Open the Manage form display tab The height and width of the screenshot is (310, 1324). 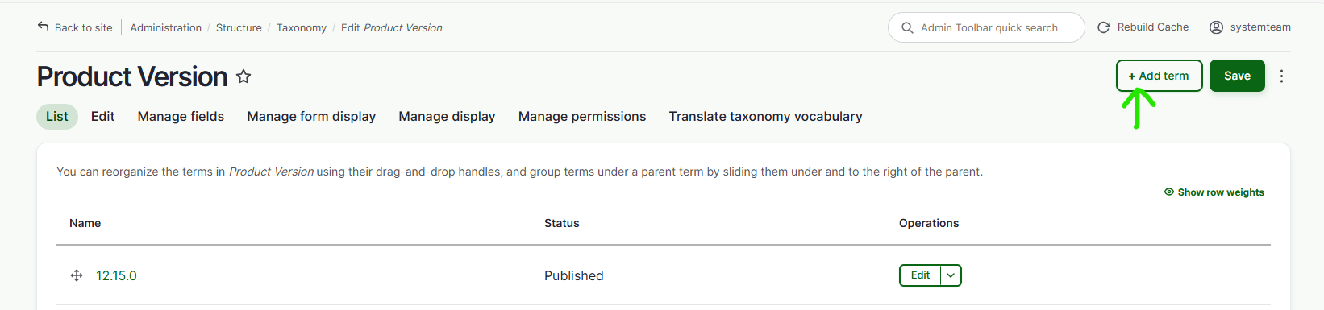click(311, 117)
